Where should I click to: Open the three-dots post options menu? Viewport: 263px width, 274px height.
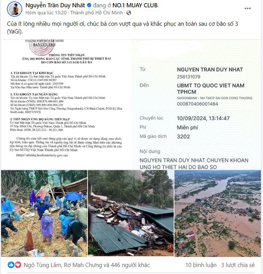(x=247, y=8)
